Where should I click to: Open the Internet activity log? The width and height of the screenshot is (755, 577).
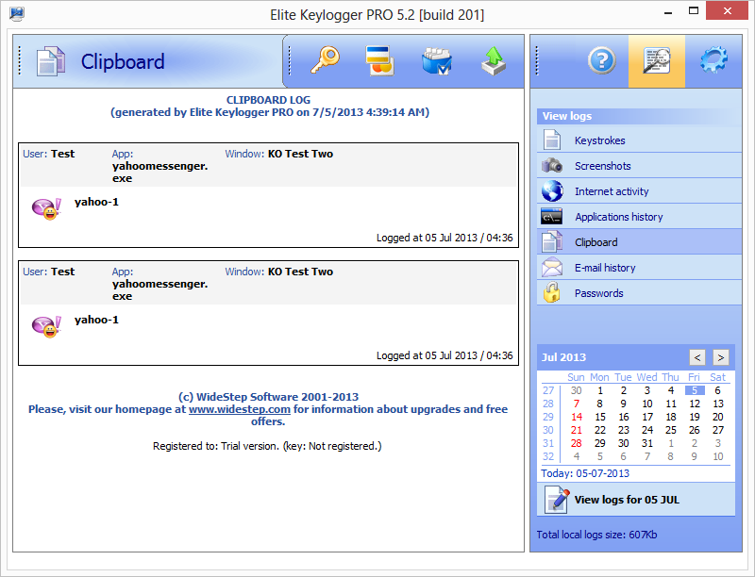tap(639, 191)
